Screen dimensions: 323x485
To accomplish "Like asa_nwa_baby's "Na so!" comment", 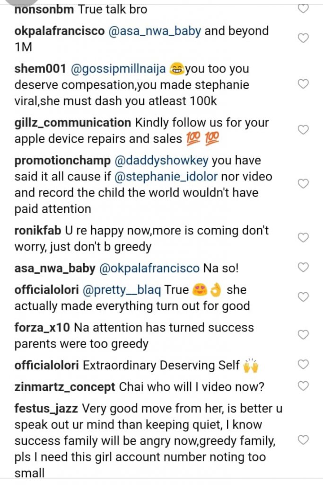I will click(303, 267).
